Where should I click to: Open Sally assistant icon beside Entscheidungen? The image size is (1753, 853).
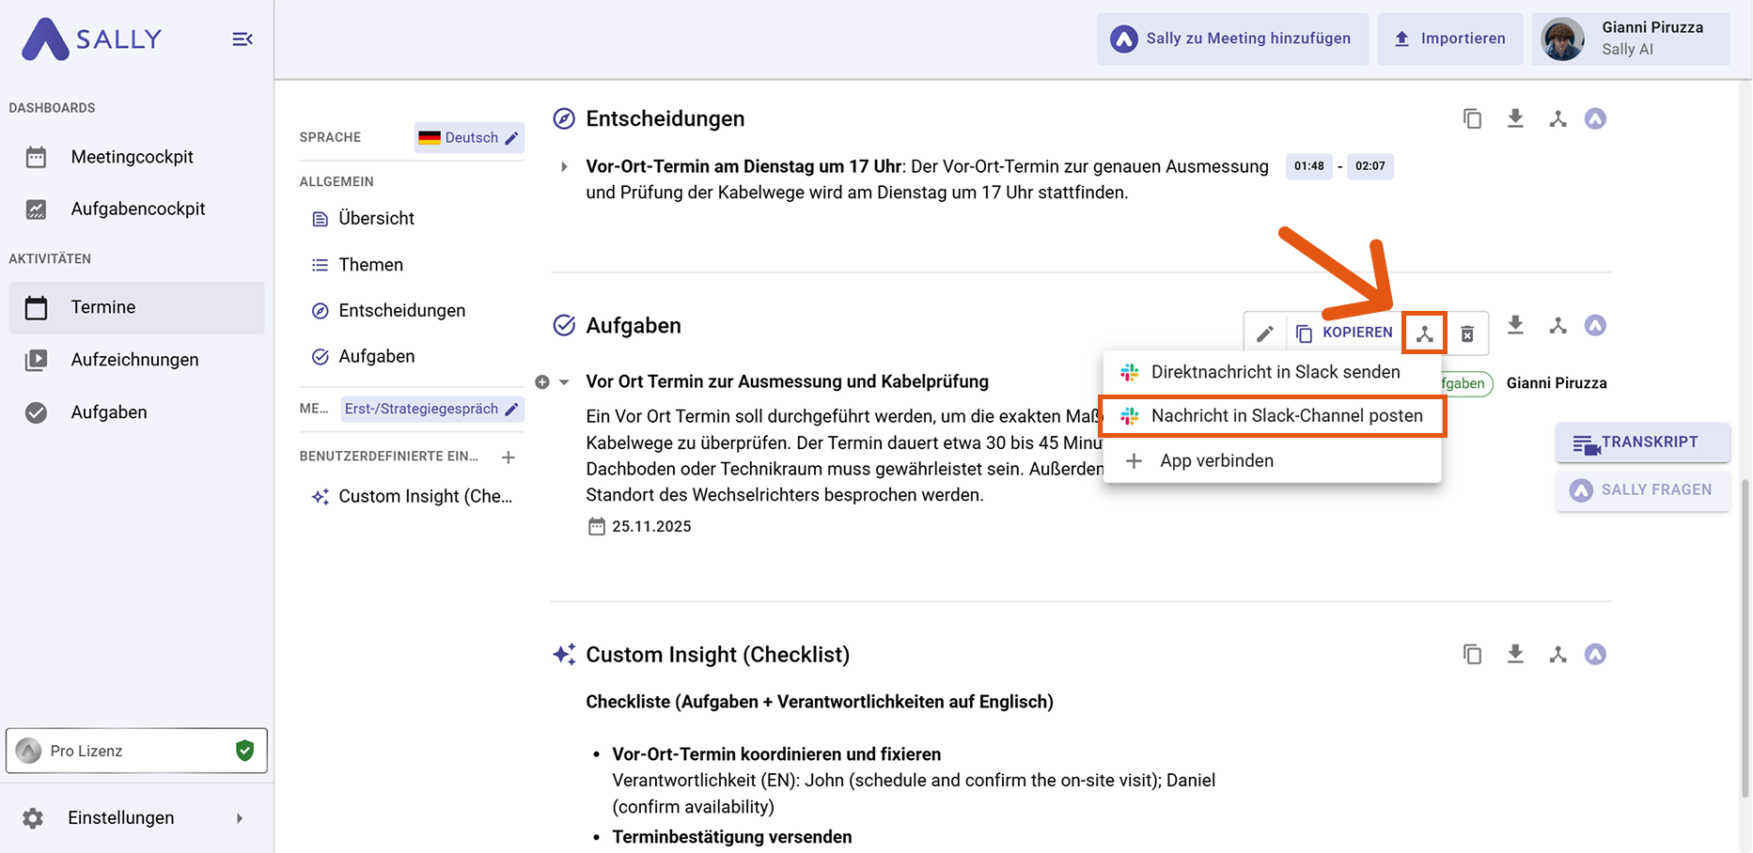(x=1595, y=118)
